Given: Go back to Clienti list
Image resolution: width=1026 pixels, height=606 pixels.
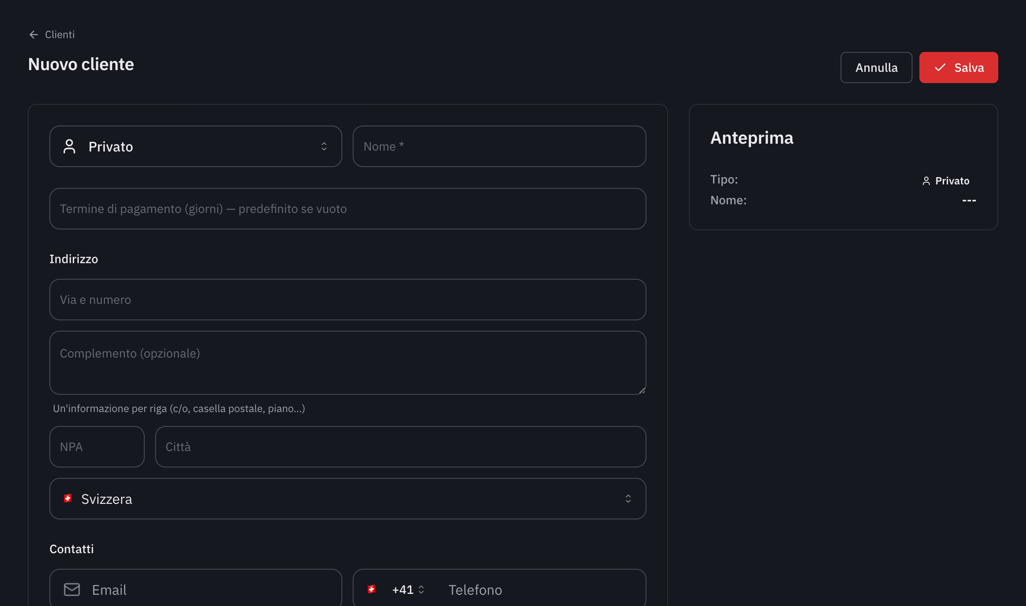Looking at the screenshot, I should 52,35.
